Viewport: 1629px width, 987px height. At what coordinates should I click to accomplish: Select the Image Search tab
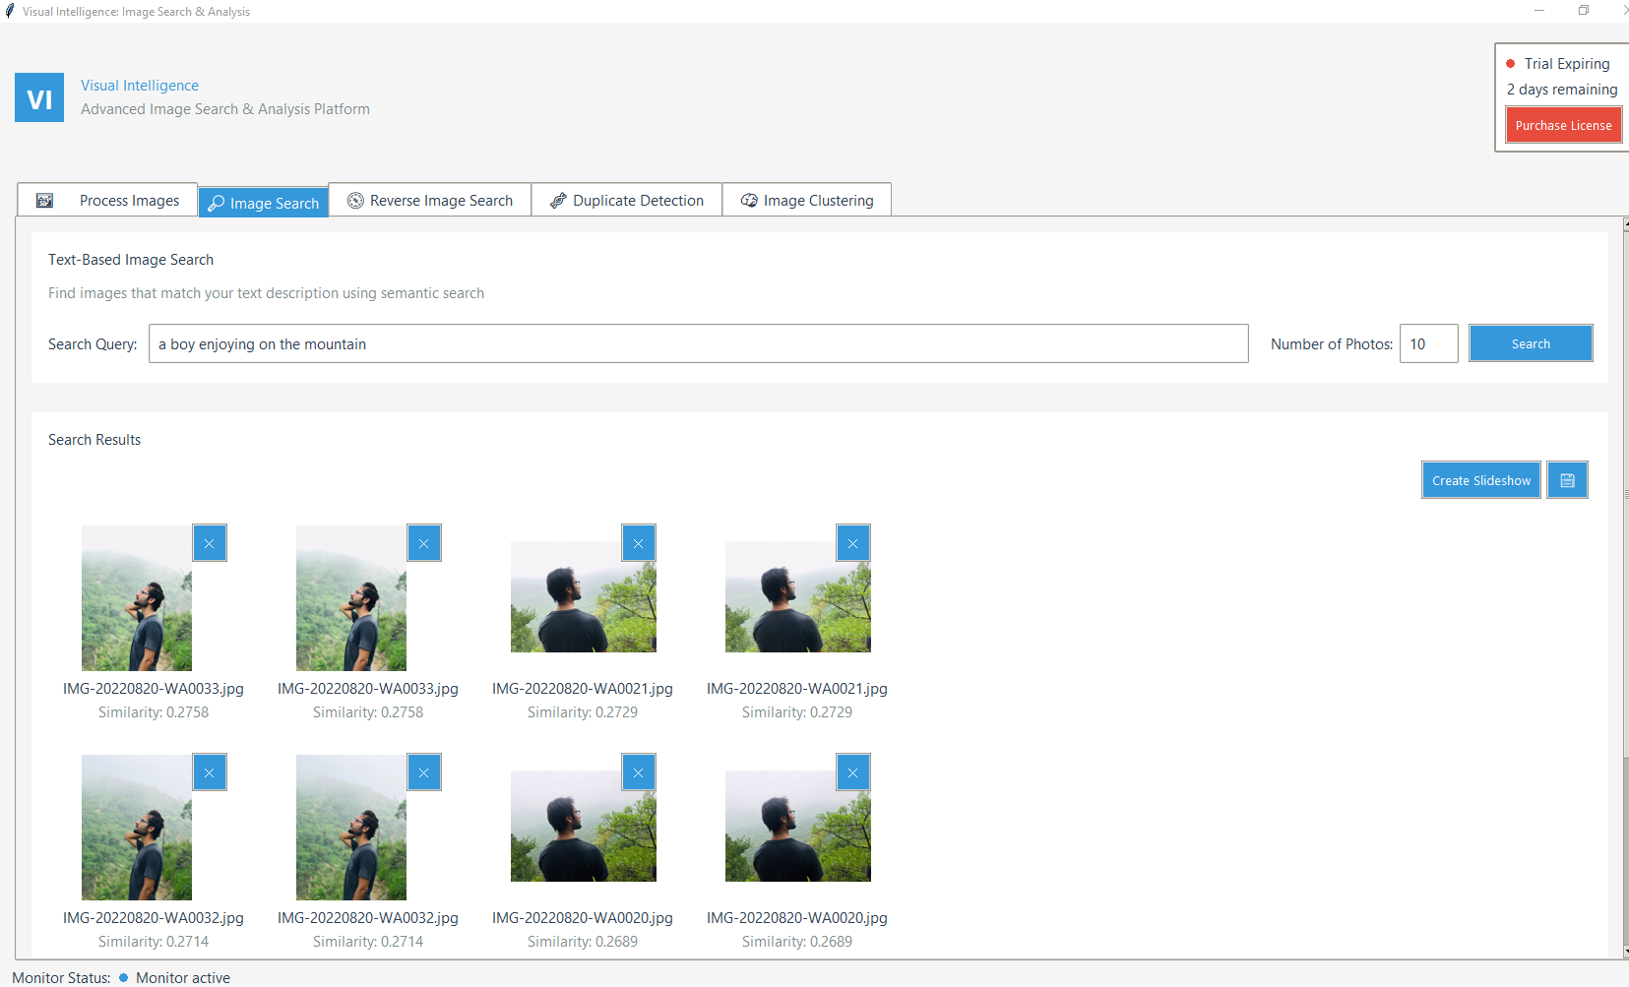(x=264, y=203)
